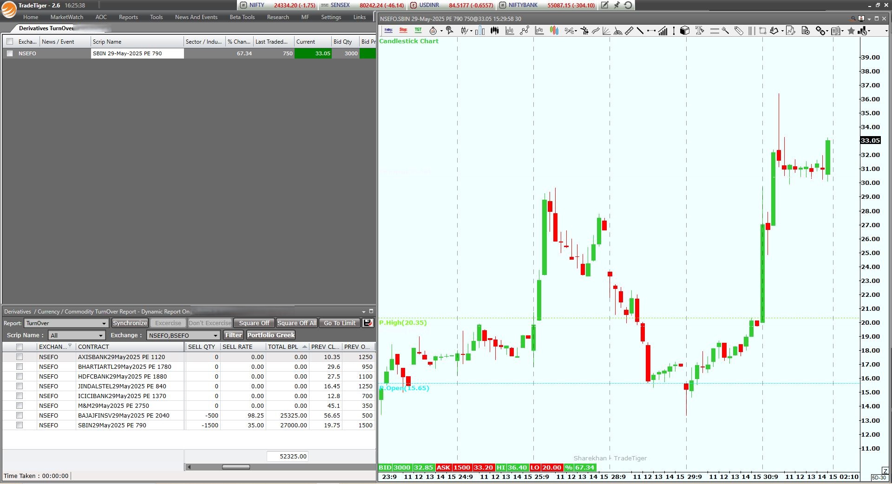Screen dimensions: 892x484
Task: Click the Square Off All button
Action: click(297, 323)
